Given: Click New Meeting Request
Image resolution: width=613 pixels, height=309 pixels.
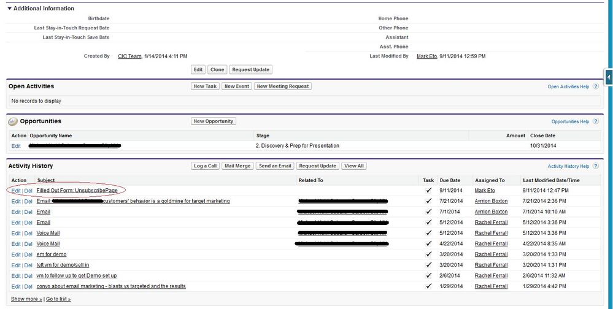Looking at the screenshot, I should 283,86.
